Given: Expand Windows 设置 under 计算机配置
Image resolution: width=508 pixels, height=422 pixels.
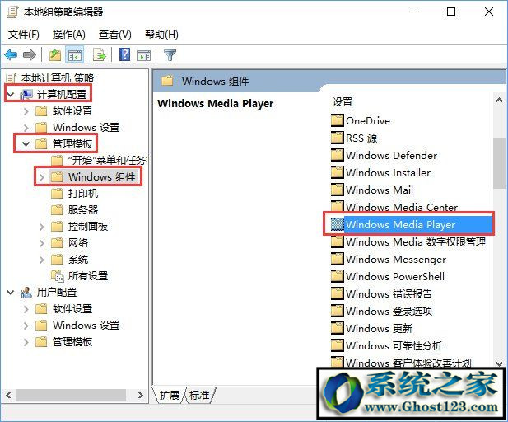Looking at the screenshot, I should [x=26, y=128].
